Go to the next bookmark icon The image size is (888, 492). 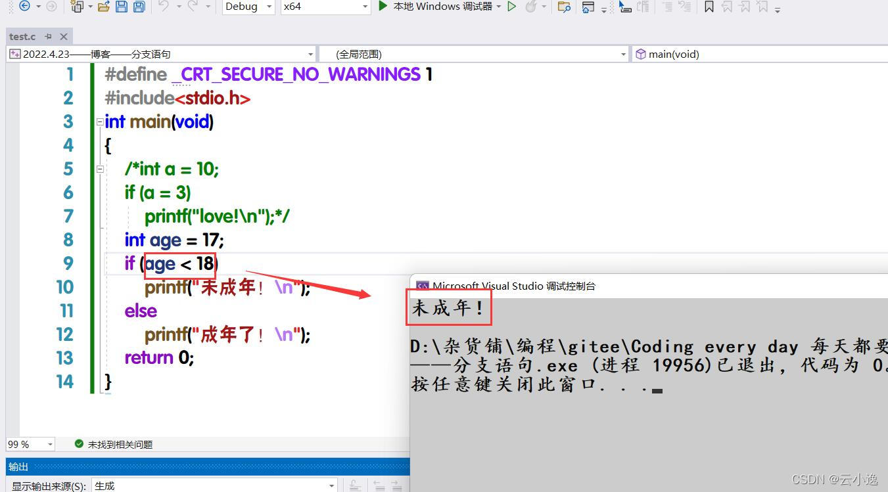(745, 7)
